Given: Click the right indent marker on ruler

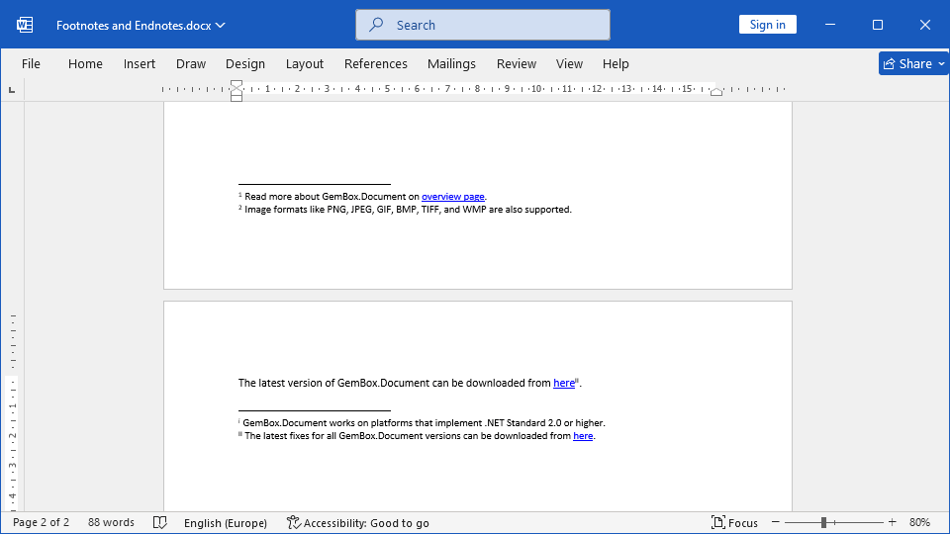Looking at the screenshot, I should [x=716, y=92].
